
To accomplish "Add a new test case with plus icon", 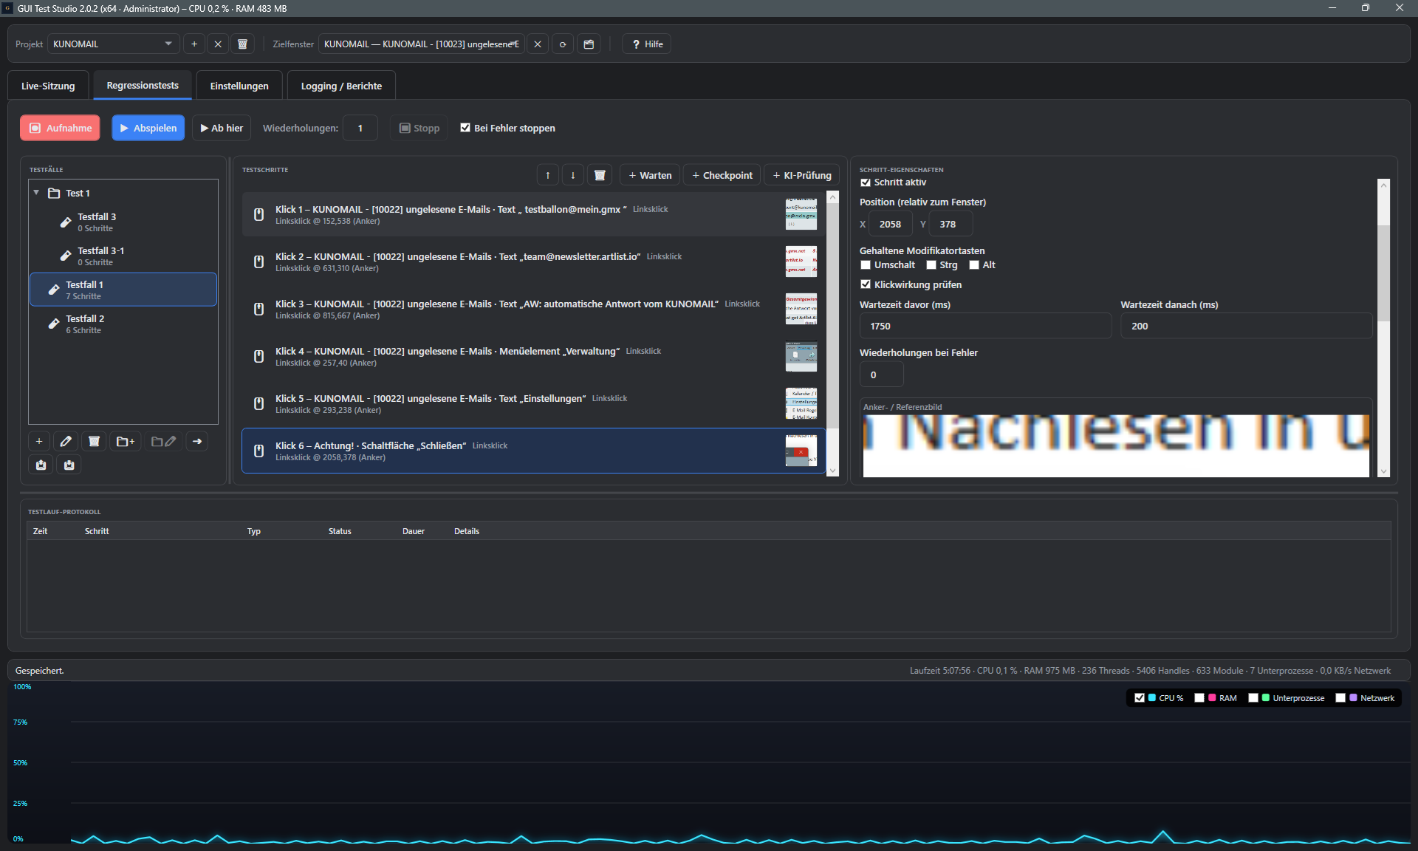I will (39, 441).
